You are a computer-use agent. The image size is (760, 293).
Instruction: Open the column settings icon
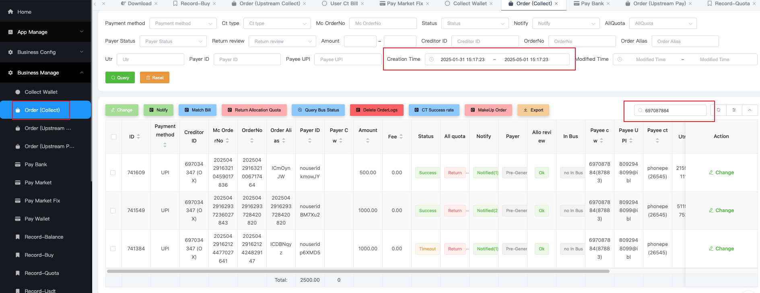pos(734,110)
